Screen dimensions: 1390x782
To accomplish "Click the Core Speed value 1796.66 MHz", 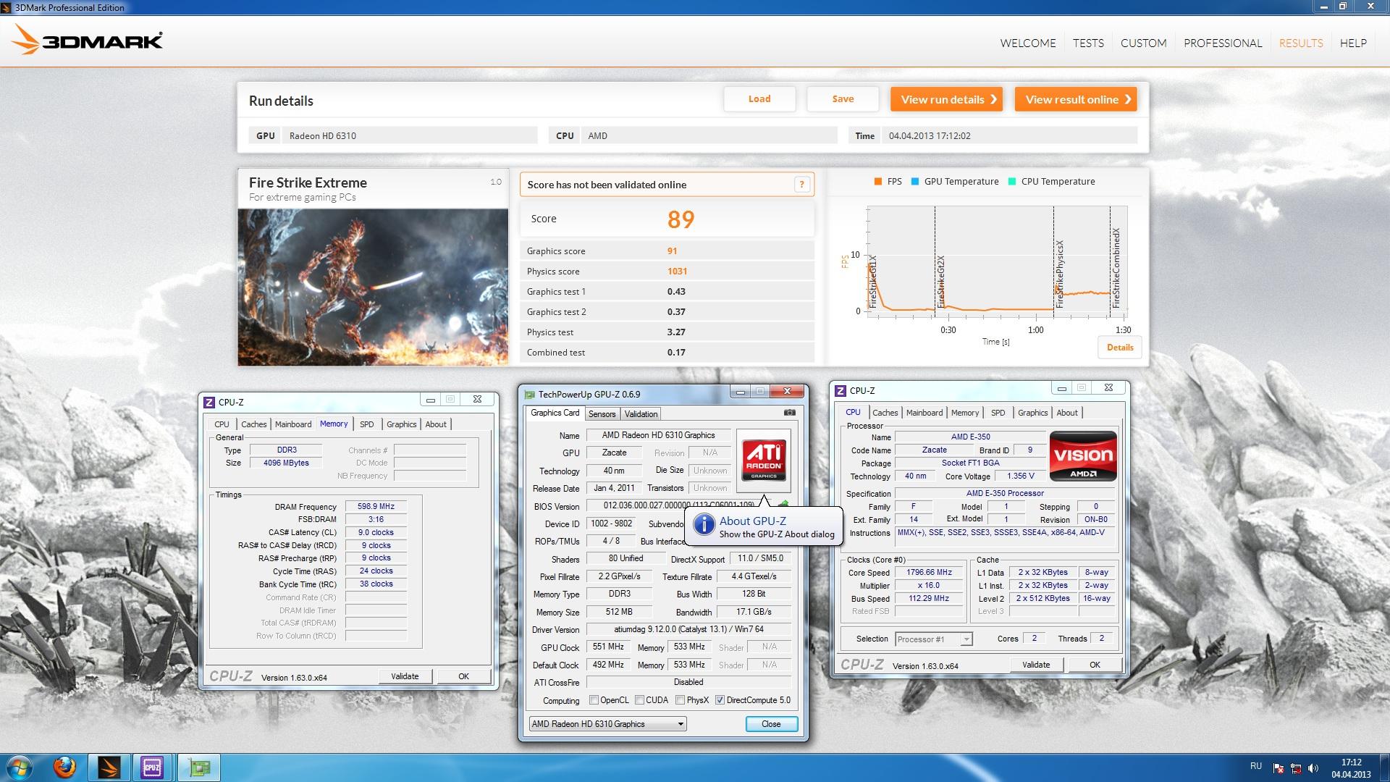I will (929, 573).
